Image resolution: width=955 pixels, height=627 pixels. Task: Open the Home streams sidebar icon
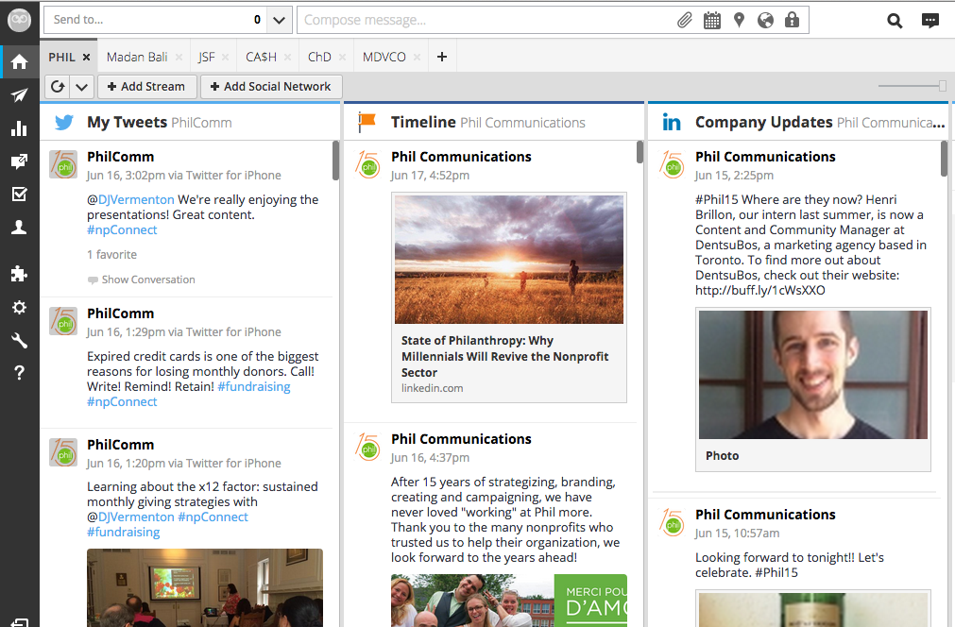pyautogui.click(x=19, y=61)
